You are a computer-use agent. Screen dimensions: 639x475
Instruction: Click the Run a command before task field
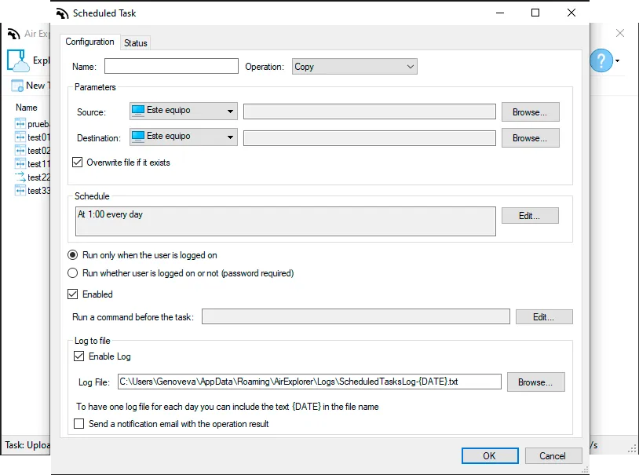click(356, 316)
